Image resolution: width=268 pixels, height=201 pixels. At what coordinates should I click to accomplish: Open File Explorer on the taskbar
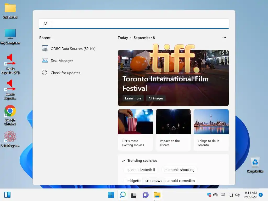point(157,195)
